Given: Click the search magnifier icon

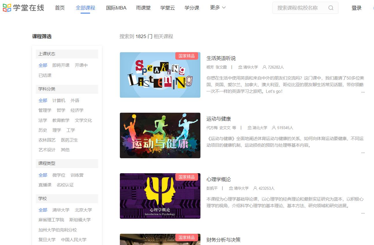Looking at the screenshot, I should pyautogui.click(x=331, y=8).
